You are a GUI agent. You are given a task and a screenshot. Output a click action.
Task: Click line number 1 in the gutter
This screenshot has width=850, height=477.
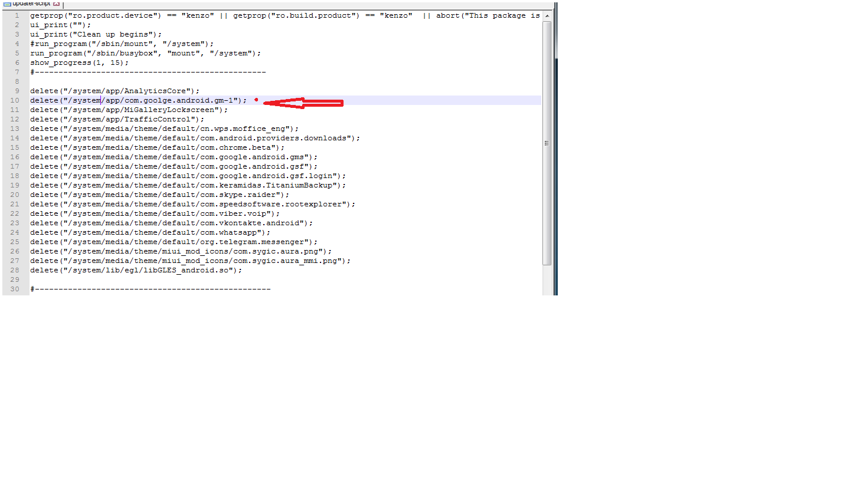(x=17, y=15)
